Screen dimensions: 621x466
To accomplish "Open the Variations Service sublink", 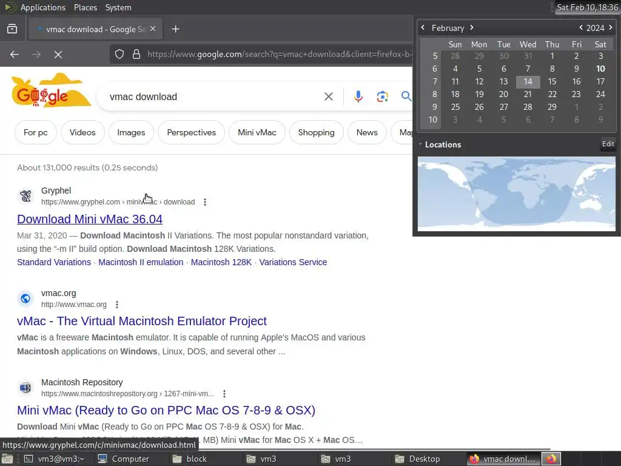I will (x=293, y=262).
